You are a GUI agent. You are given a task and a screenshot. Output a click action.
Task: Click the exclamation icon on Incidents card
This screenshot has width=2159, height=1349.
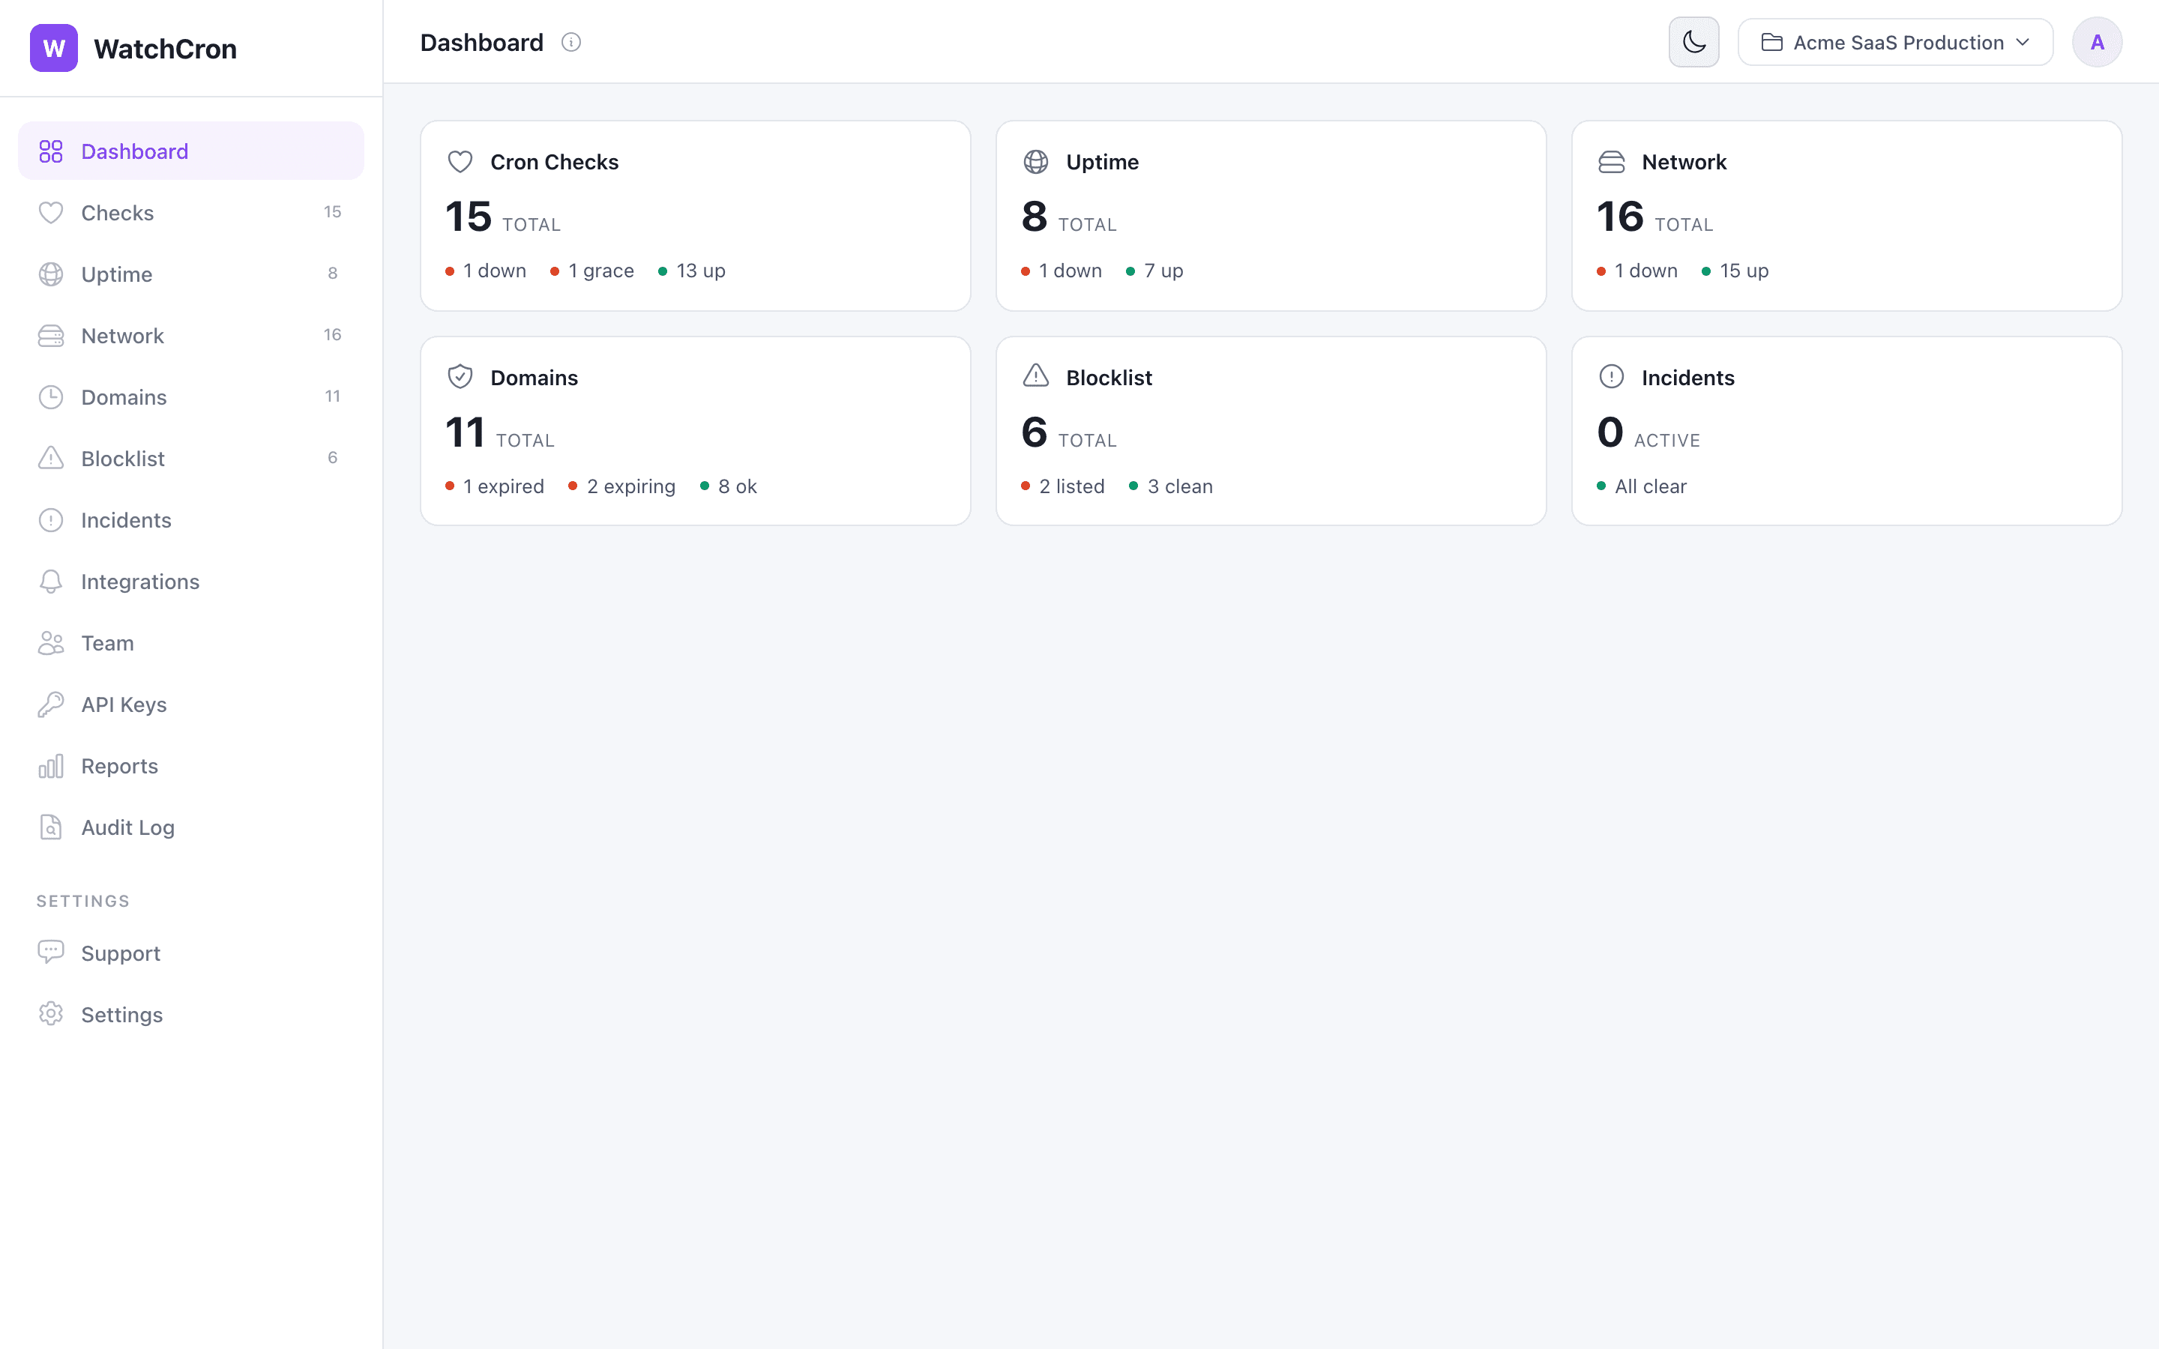1611,378
